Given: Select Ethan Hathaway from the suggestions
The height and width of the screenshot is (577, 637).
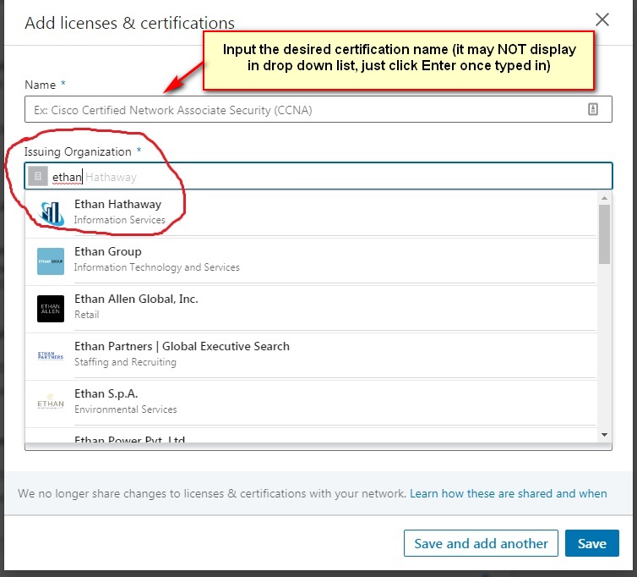Looking at the screenshot, I should 311,212.
